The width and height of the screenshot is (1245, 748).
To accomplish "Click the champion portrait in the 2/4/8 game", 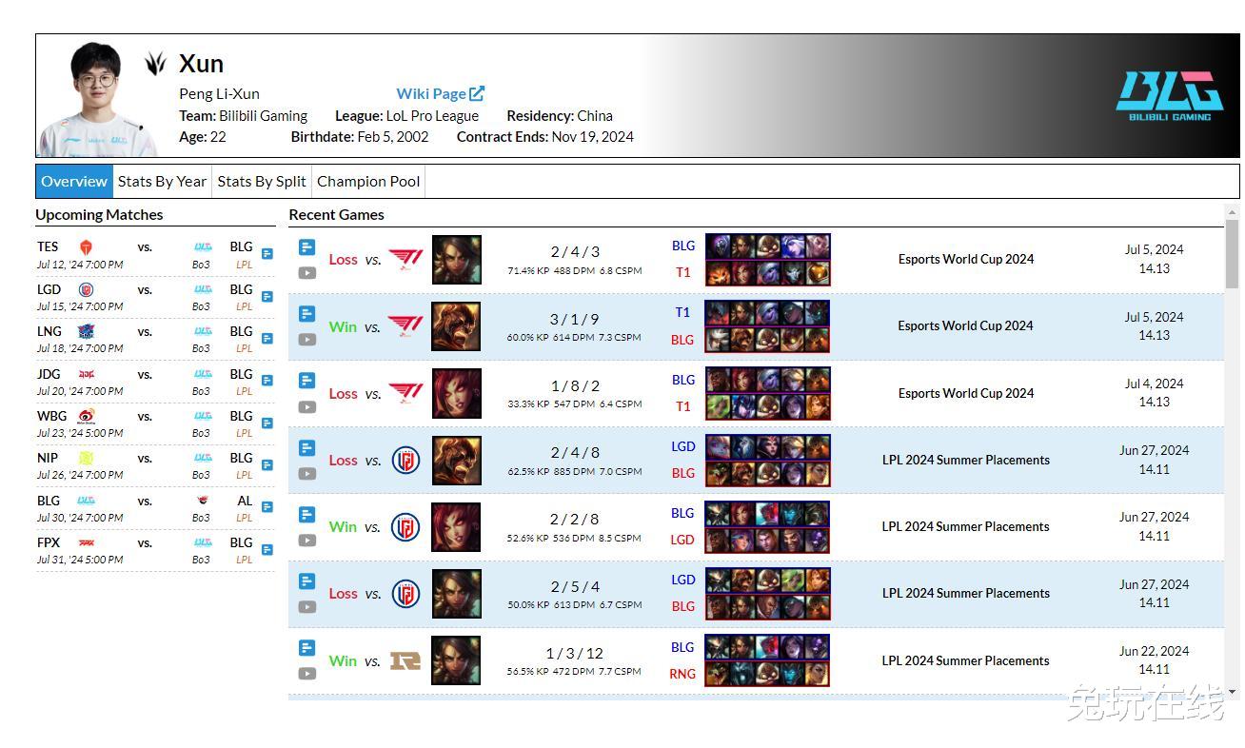I will tap(457, 460).
